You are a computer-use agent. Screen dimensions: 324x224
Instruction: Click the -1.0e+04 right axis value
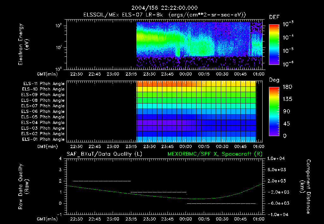tap(278, 215)
